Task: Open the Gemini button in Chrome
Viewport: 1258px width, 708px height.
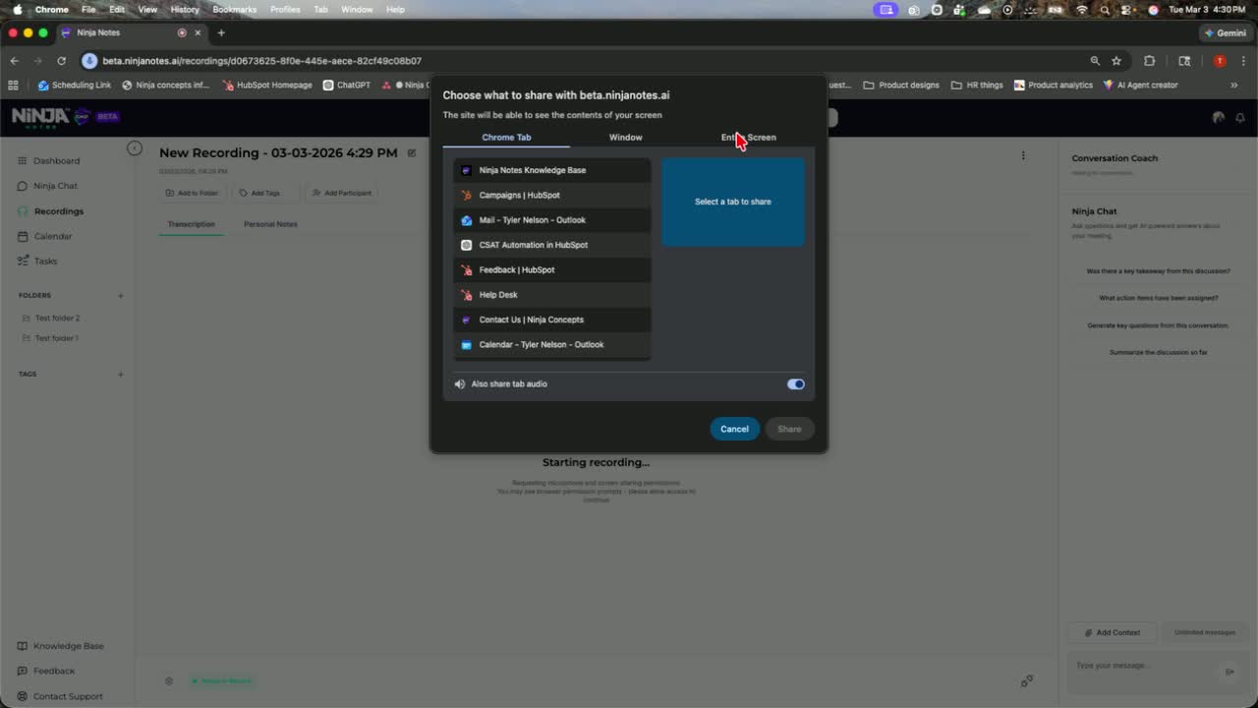Action: pos(1225,32)
